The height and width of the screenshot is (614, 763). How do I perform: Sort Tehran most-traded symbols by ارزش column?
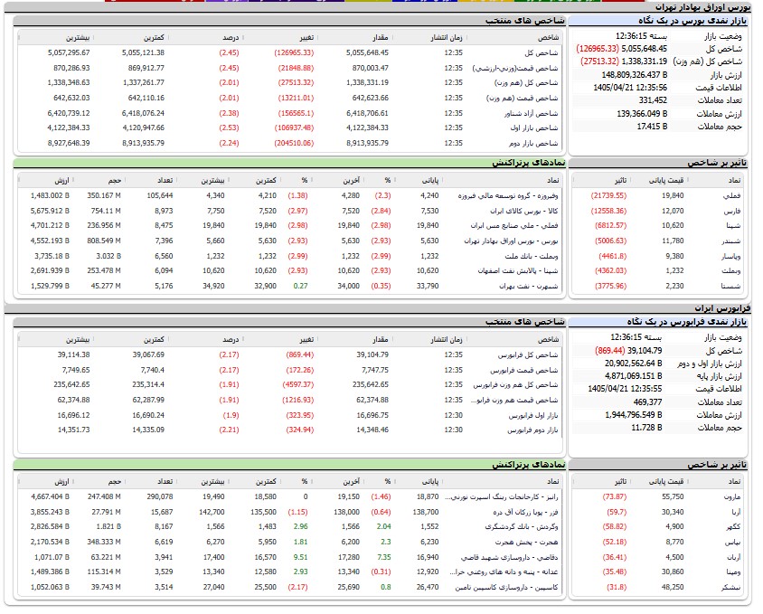pyautogui.click(x=61, y=181)
